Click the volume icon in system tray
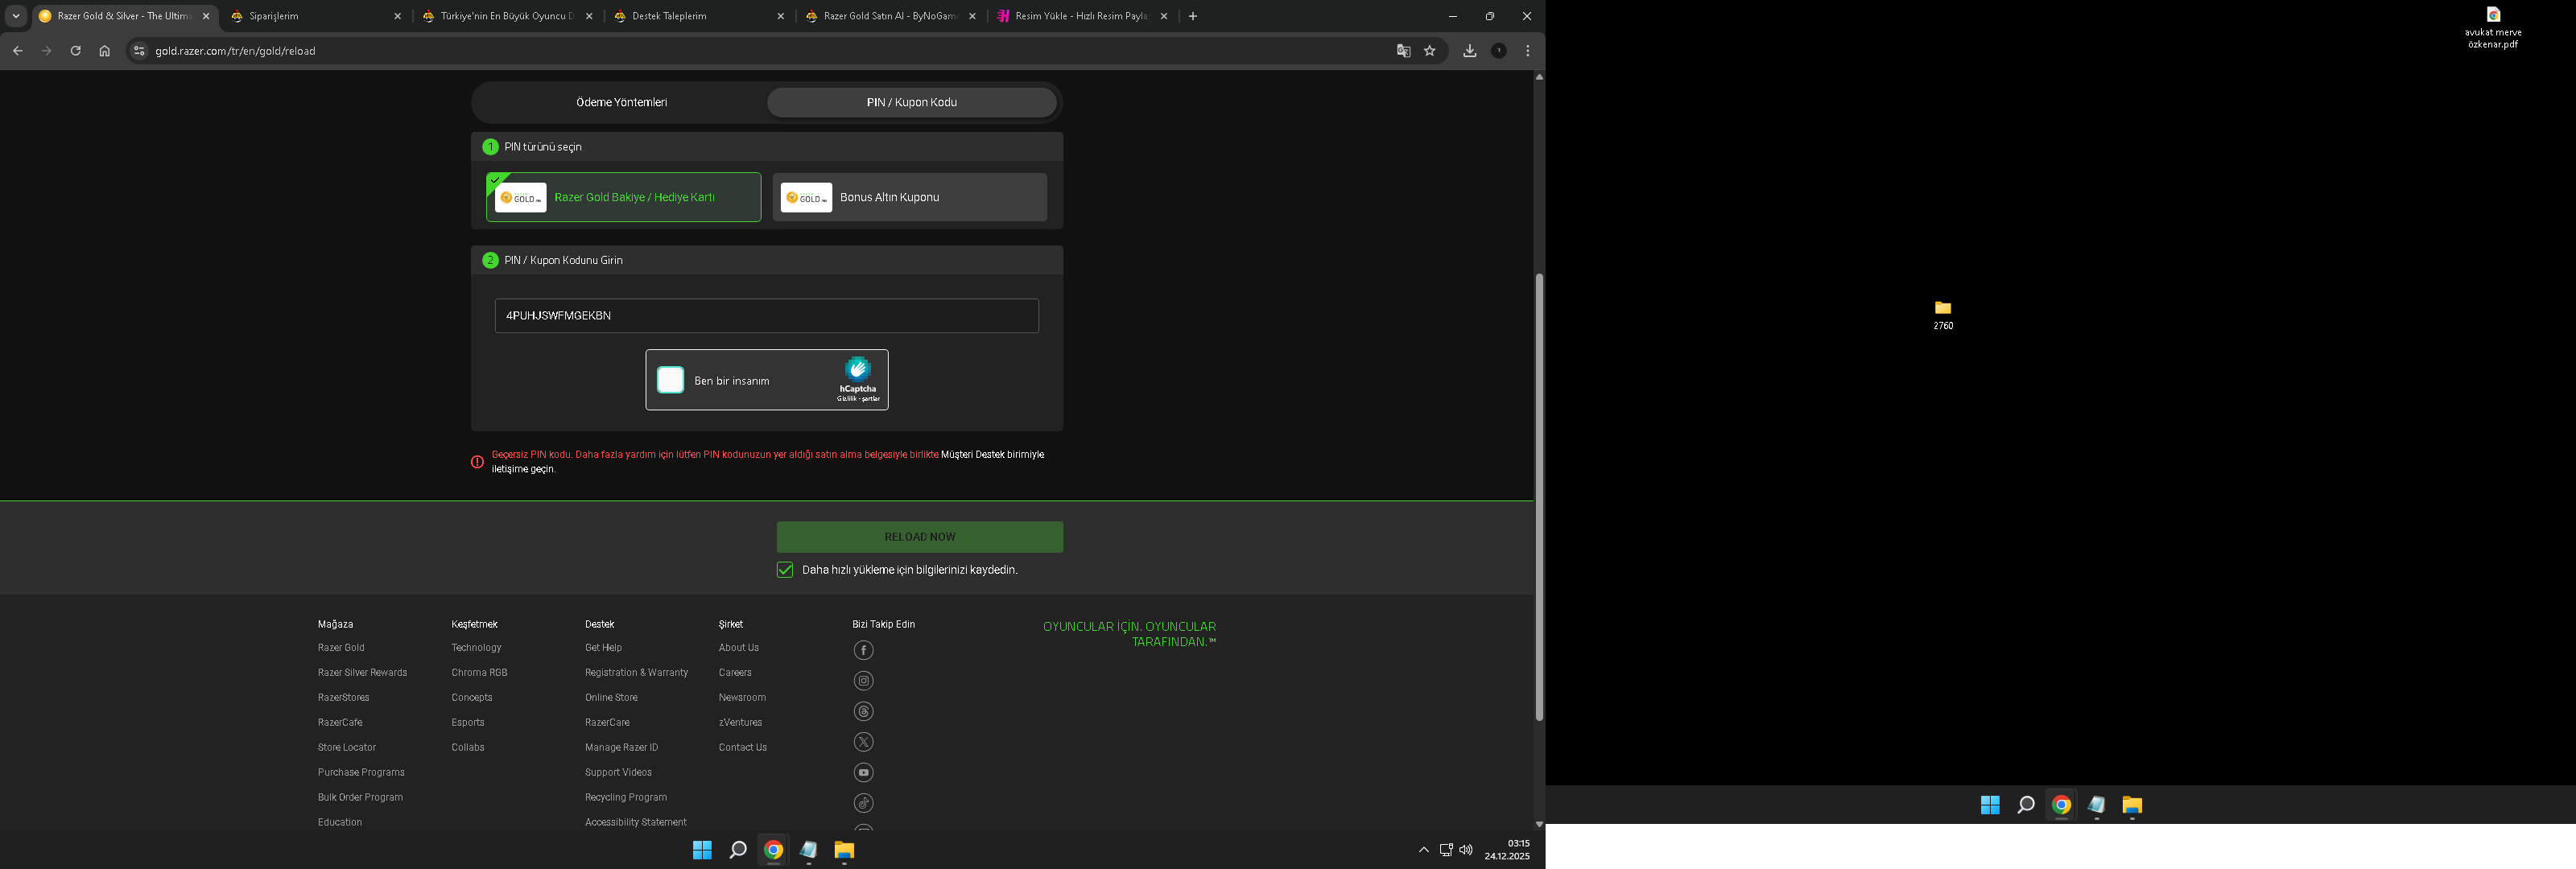This screenshot has width=2576, height=869. (1466, 850)
